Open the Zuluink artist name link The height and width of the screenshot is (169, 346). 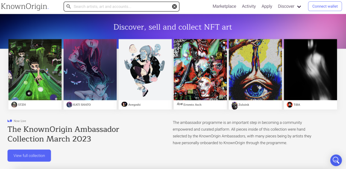244,105
